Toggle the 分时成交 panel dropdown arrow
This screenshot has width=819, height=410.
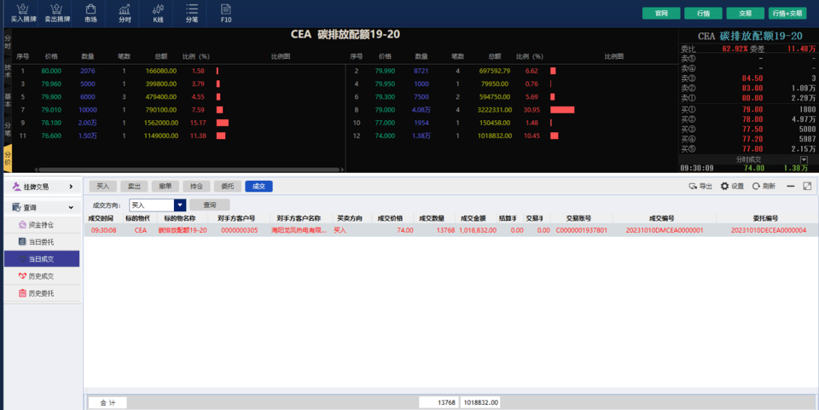point(803,159)
